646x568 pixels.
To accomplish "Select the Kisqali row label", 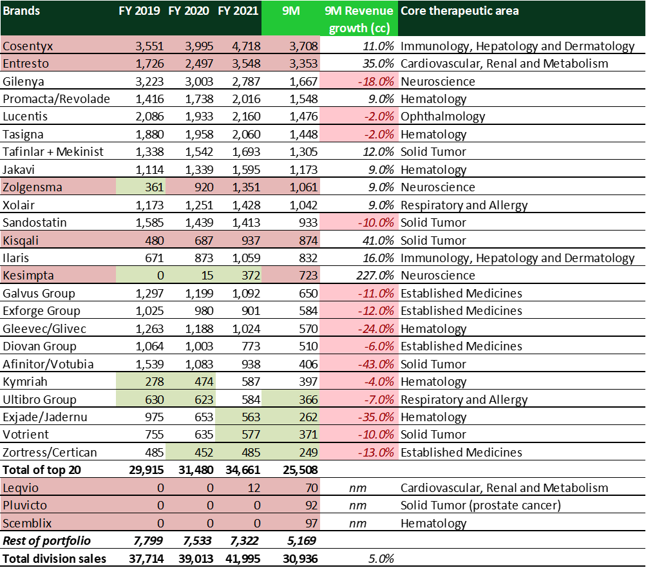I will (20, 240).
